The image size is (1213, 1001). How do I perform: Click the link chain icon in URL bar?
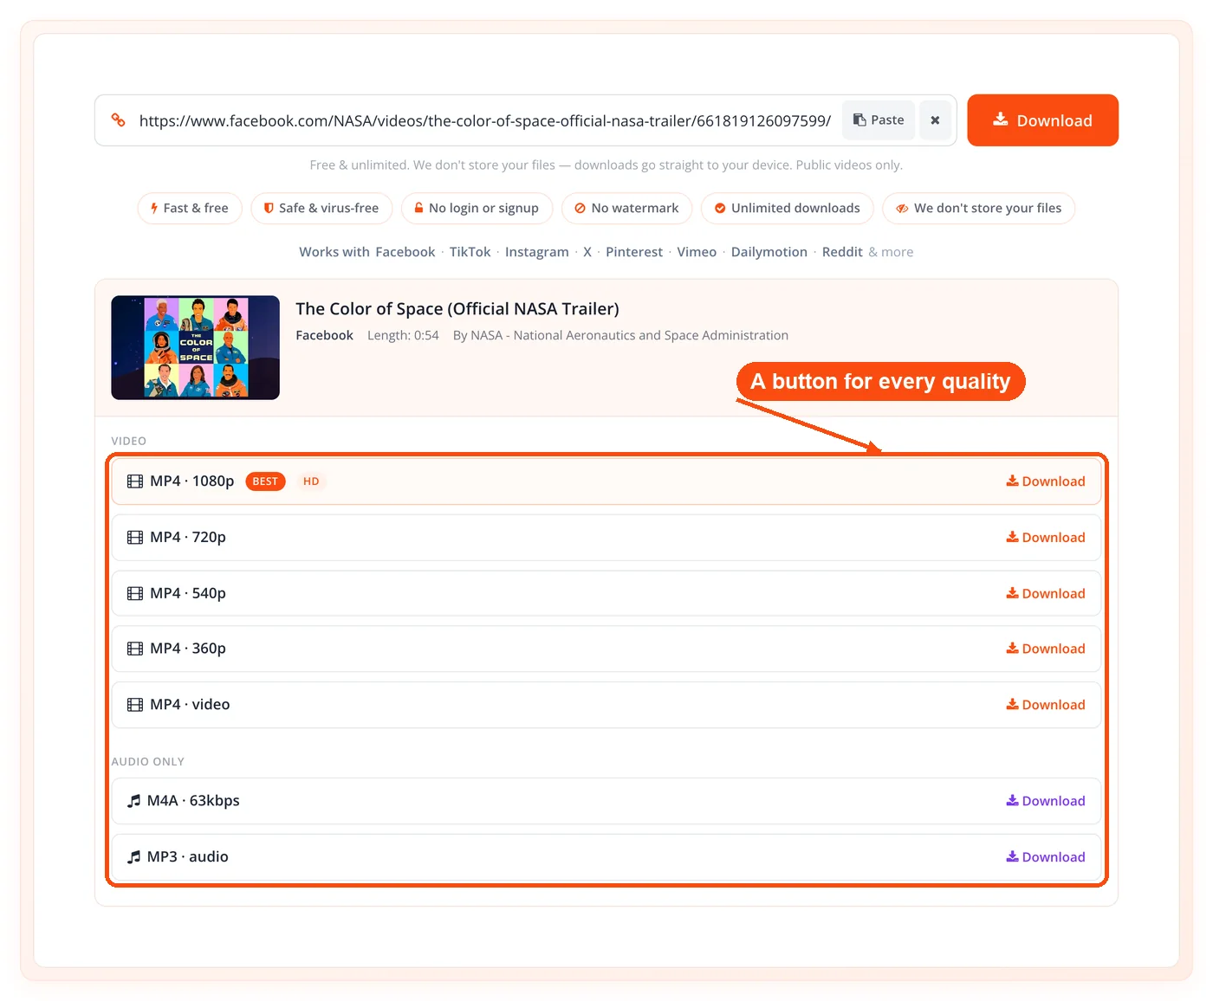coord(119,120)
